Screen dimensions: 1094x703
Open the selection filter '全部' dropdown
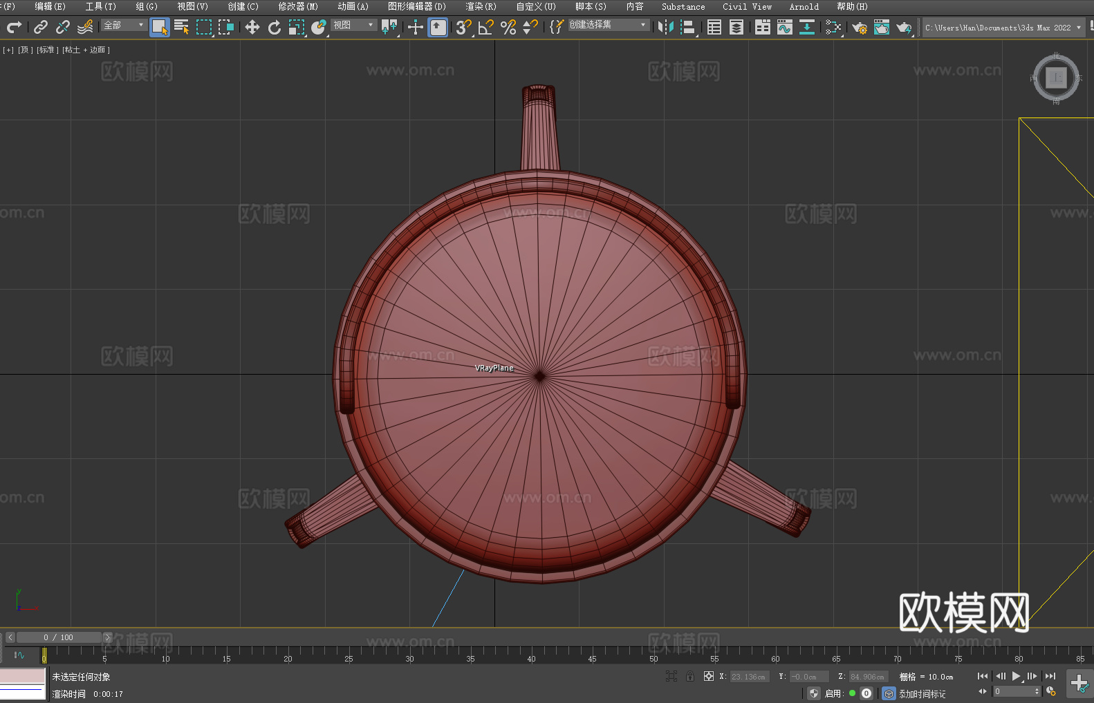click(x=124, y=25)
